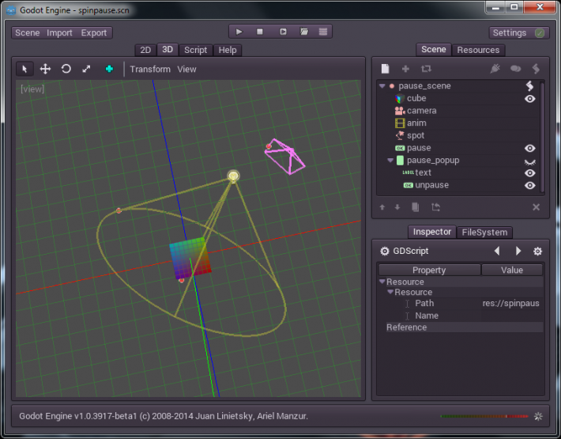Viewport: 561px width, 439px height.
Task: Add a new node with plus icon
Action: [405, 68]
